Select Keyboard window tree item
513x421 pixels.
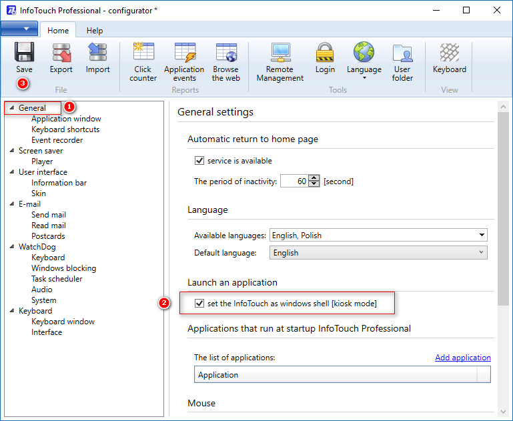coord(63,322)
